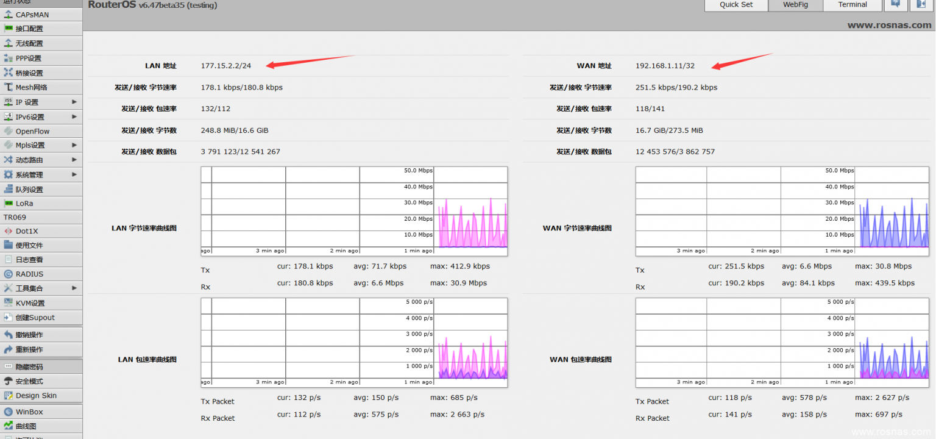Image resolution: width=936 pixels, height=439 pixels.
Task: Open the help bubble icon in header
Action: point(895,4)
